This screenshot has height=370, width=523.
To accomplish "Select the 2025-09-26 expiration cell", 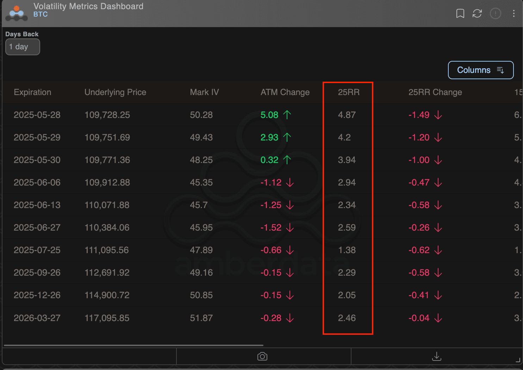I will click(x=37, y=272).
